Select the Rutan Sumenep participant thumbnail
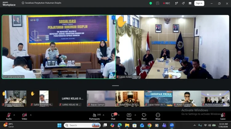 pos(187,99)
